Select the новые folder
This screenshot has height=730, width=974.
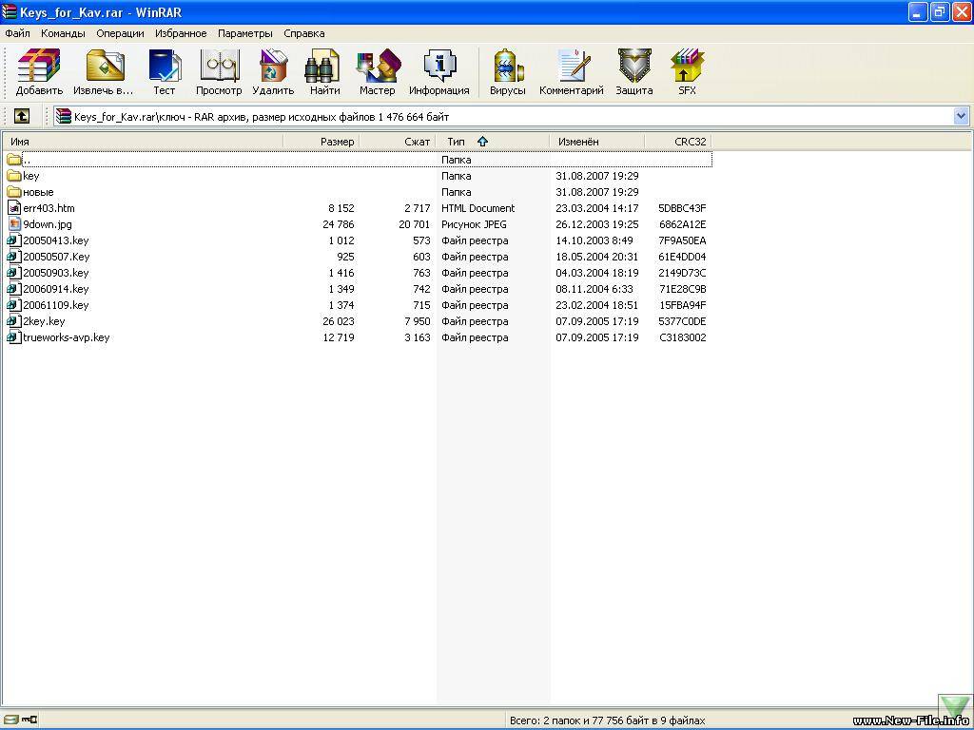(x=38, y=192)
